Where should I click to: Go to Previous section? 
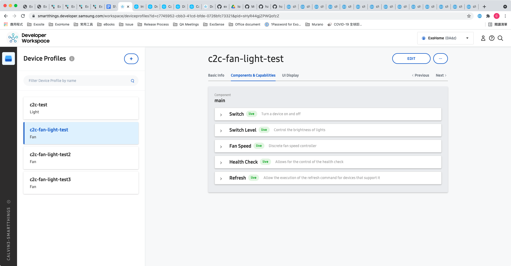tap(421, 75)
